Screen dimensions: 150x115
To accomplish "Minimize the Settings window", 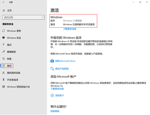I will 134,2.
